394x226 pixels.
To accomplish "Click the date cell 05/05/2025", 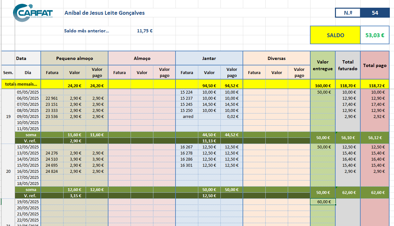I will (x=28, y=92).
